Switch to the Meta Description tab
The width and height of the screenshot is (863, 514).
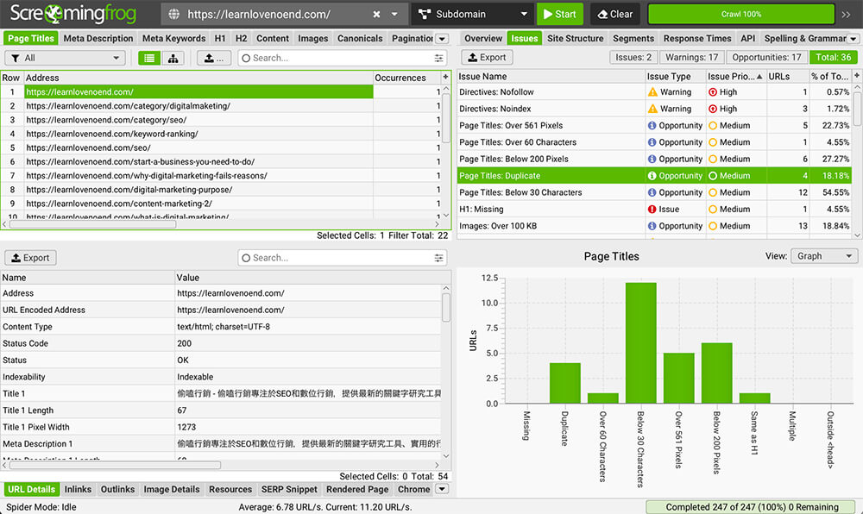[98, 39]
